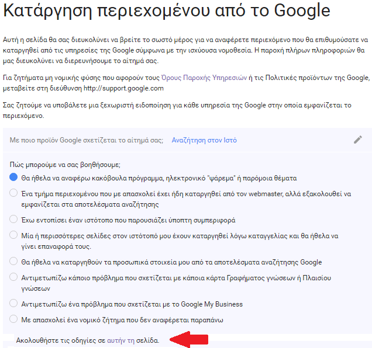Select radio for restoring pages removed after complaint
This screenshot has width=372, height=348.
[13, 235]
